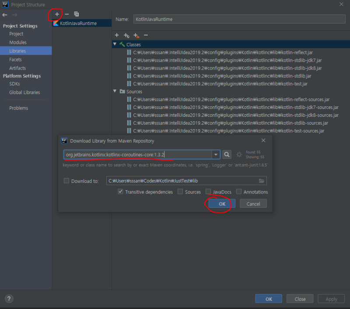The image size is (350, 309).
Task: Open Global Libraries in Platform Settings
Action: (24, 92)
